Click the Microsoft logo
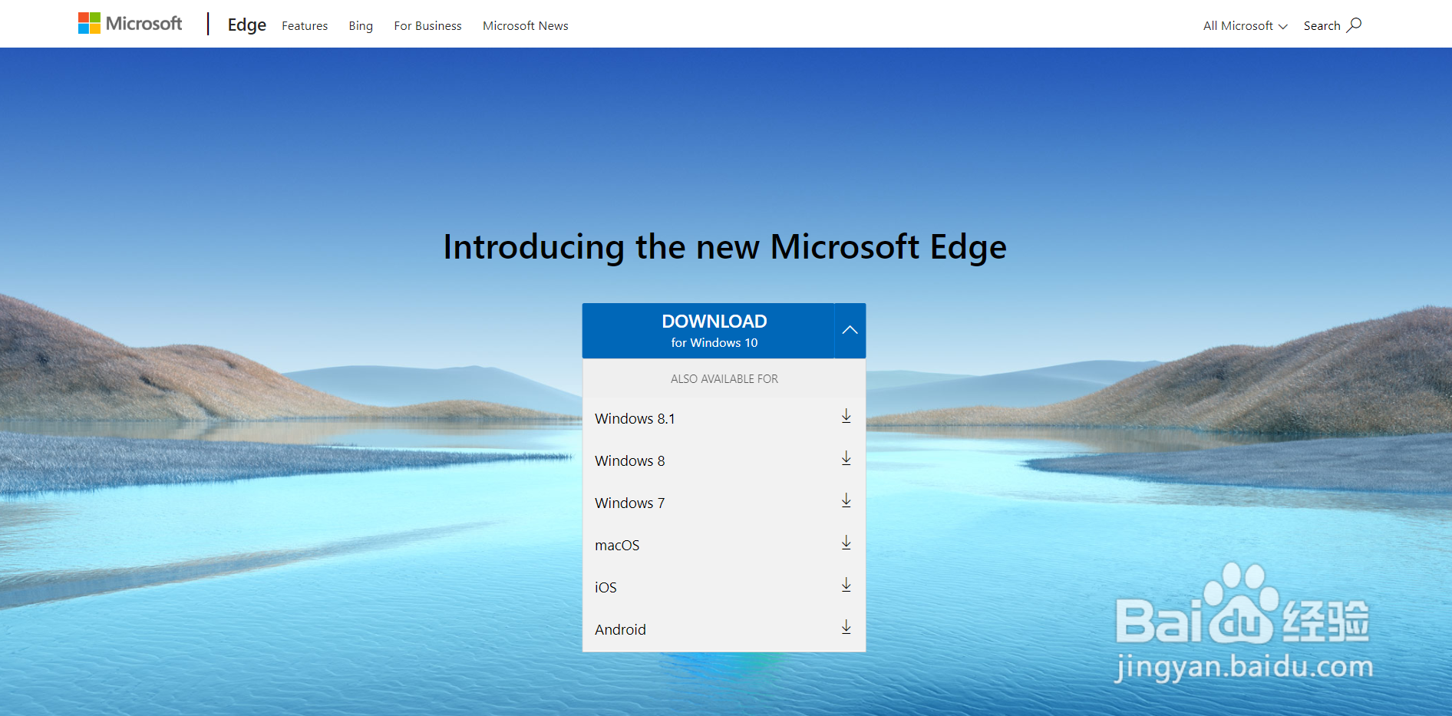 (x=130, y=24)
